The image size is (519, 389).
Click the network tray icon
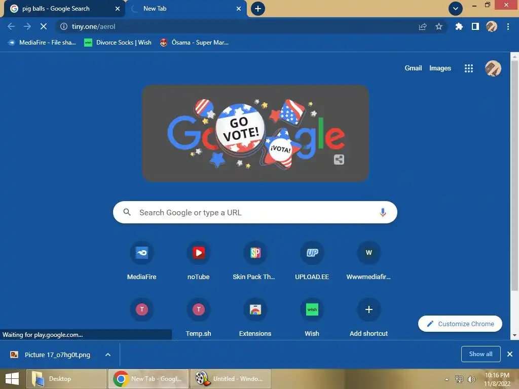click(x=459, y=379)
